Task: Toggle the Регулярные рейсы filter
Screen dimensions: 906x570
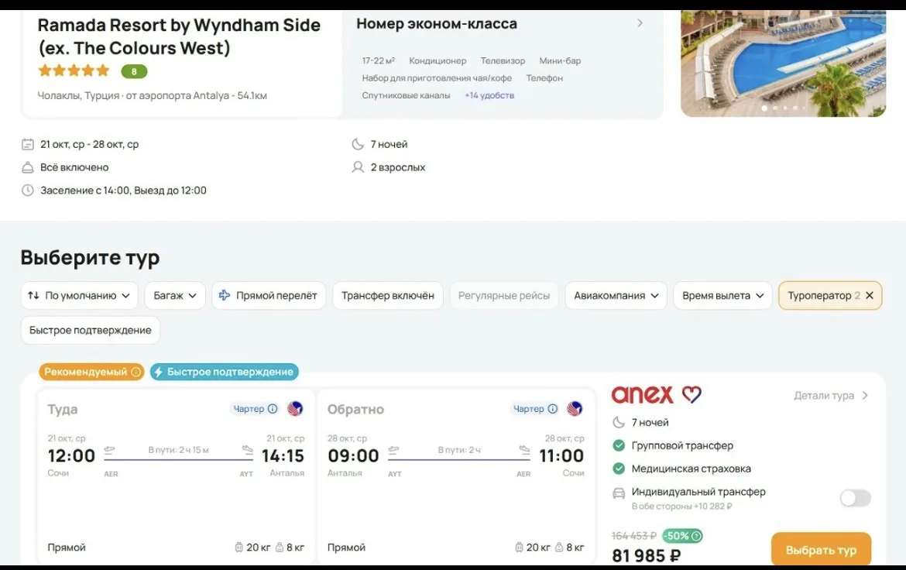Action: (x=504, y=295)
